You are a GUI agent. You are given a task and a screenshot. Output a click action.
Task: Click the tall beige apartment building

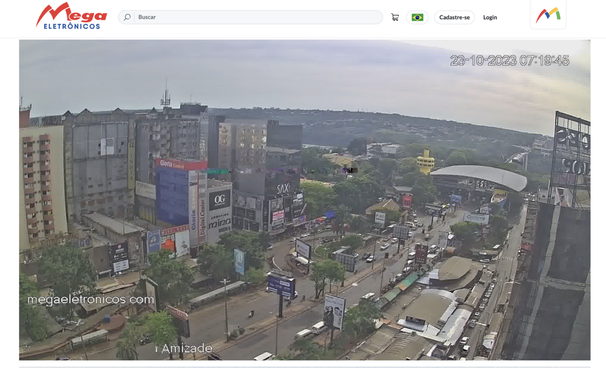point(43,185)
